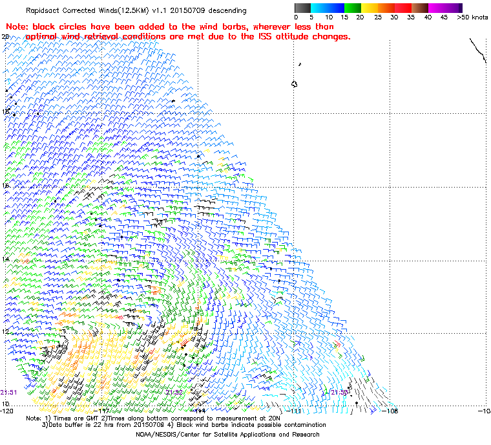Click the red 'Note: black circles have been added' line
Viewport: 491px width, 445px height.
tap(170, 27)
